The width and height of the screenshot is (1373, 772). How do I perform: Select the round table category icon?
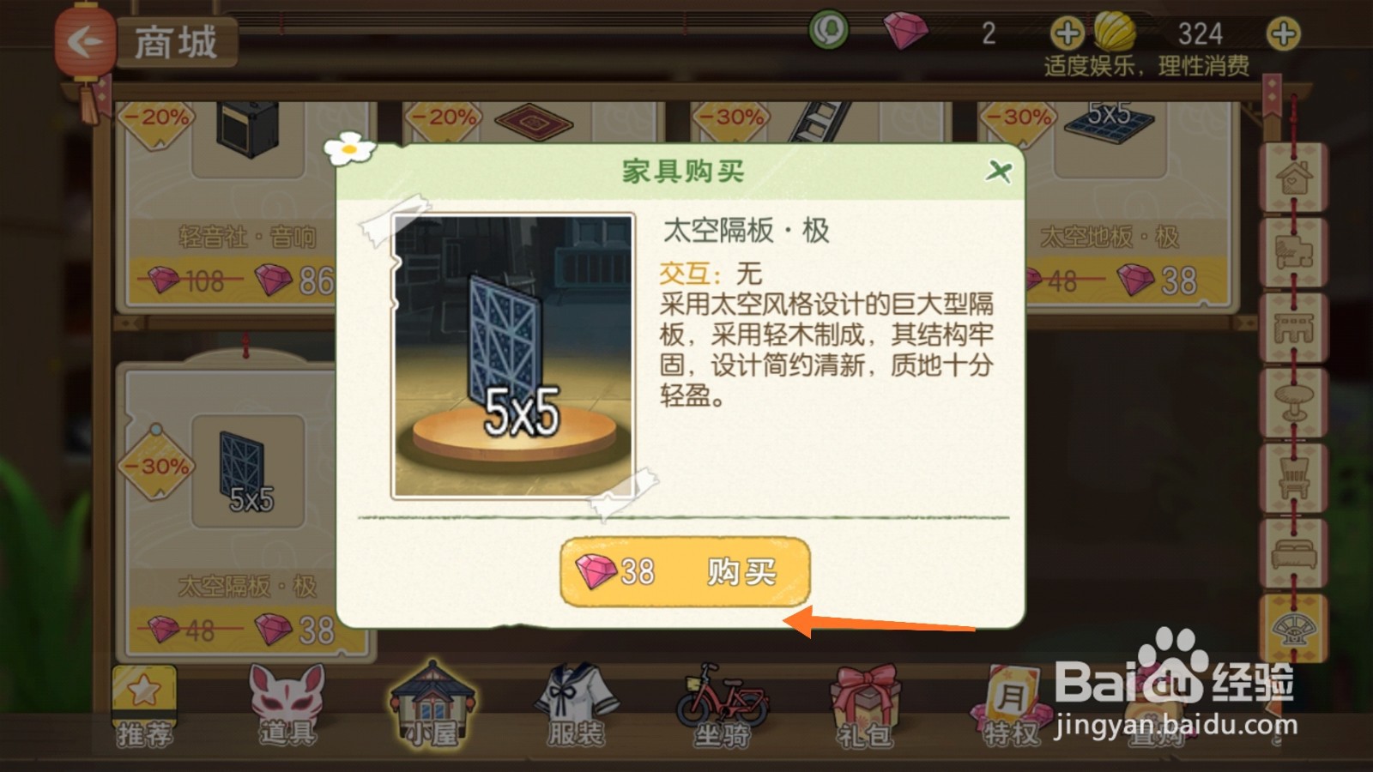1293,402
